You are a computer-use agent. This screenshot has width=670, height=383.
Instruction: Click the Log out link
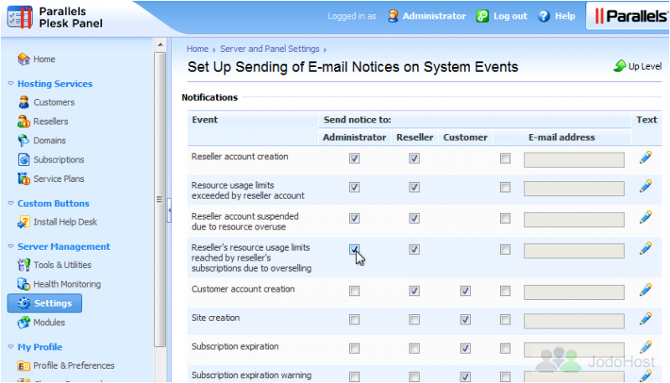(x=510, y=16)
